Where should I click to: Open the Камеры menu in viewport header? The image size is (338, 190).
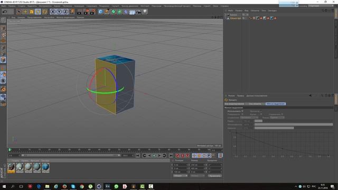pyautogui.click(x=21, y=17)
